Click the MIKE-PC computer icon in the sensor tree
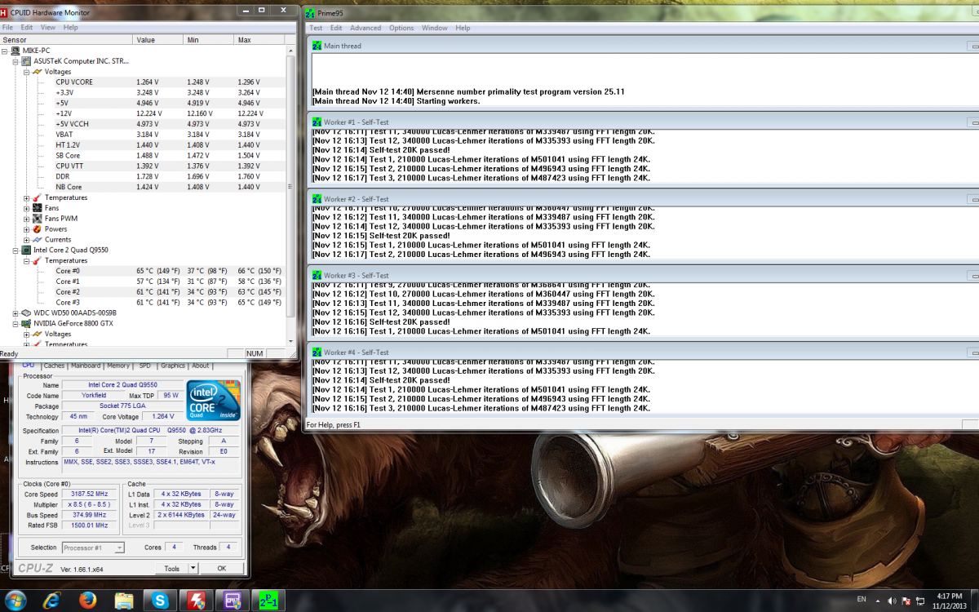Image resolution: width=979 pixels, height=612 pixels. pyautogui.click(x=16, y=51)
